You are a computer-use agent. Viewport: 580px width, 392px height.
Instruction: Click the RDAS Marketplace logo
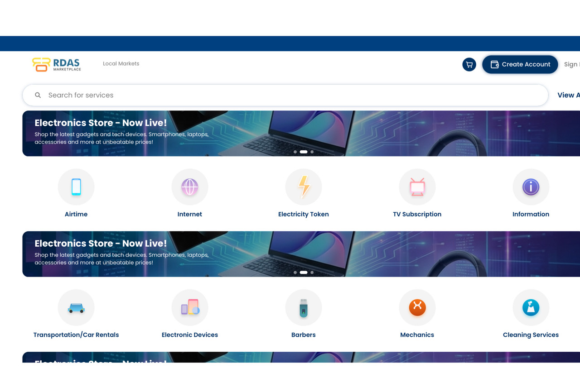[x=57, y=64]
